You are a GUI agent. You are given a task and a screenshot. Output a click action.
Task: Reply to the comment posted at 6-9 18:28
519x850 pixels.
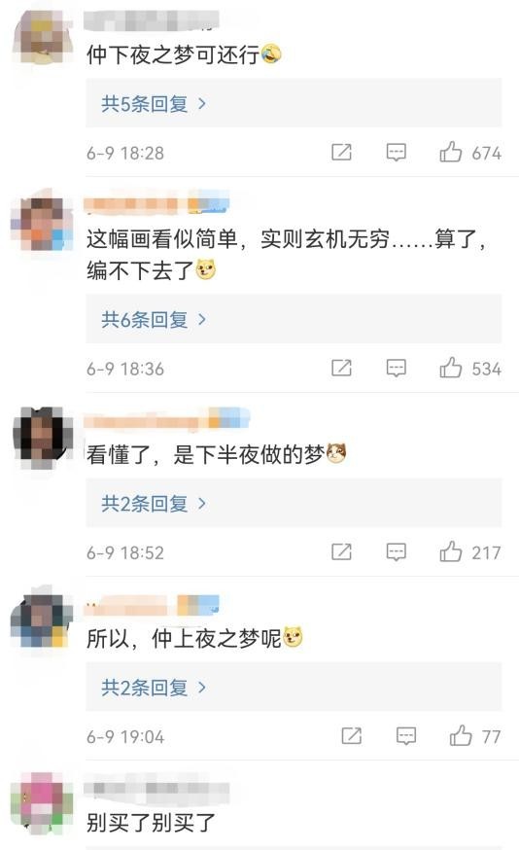point(396,153)
